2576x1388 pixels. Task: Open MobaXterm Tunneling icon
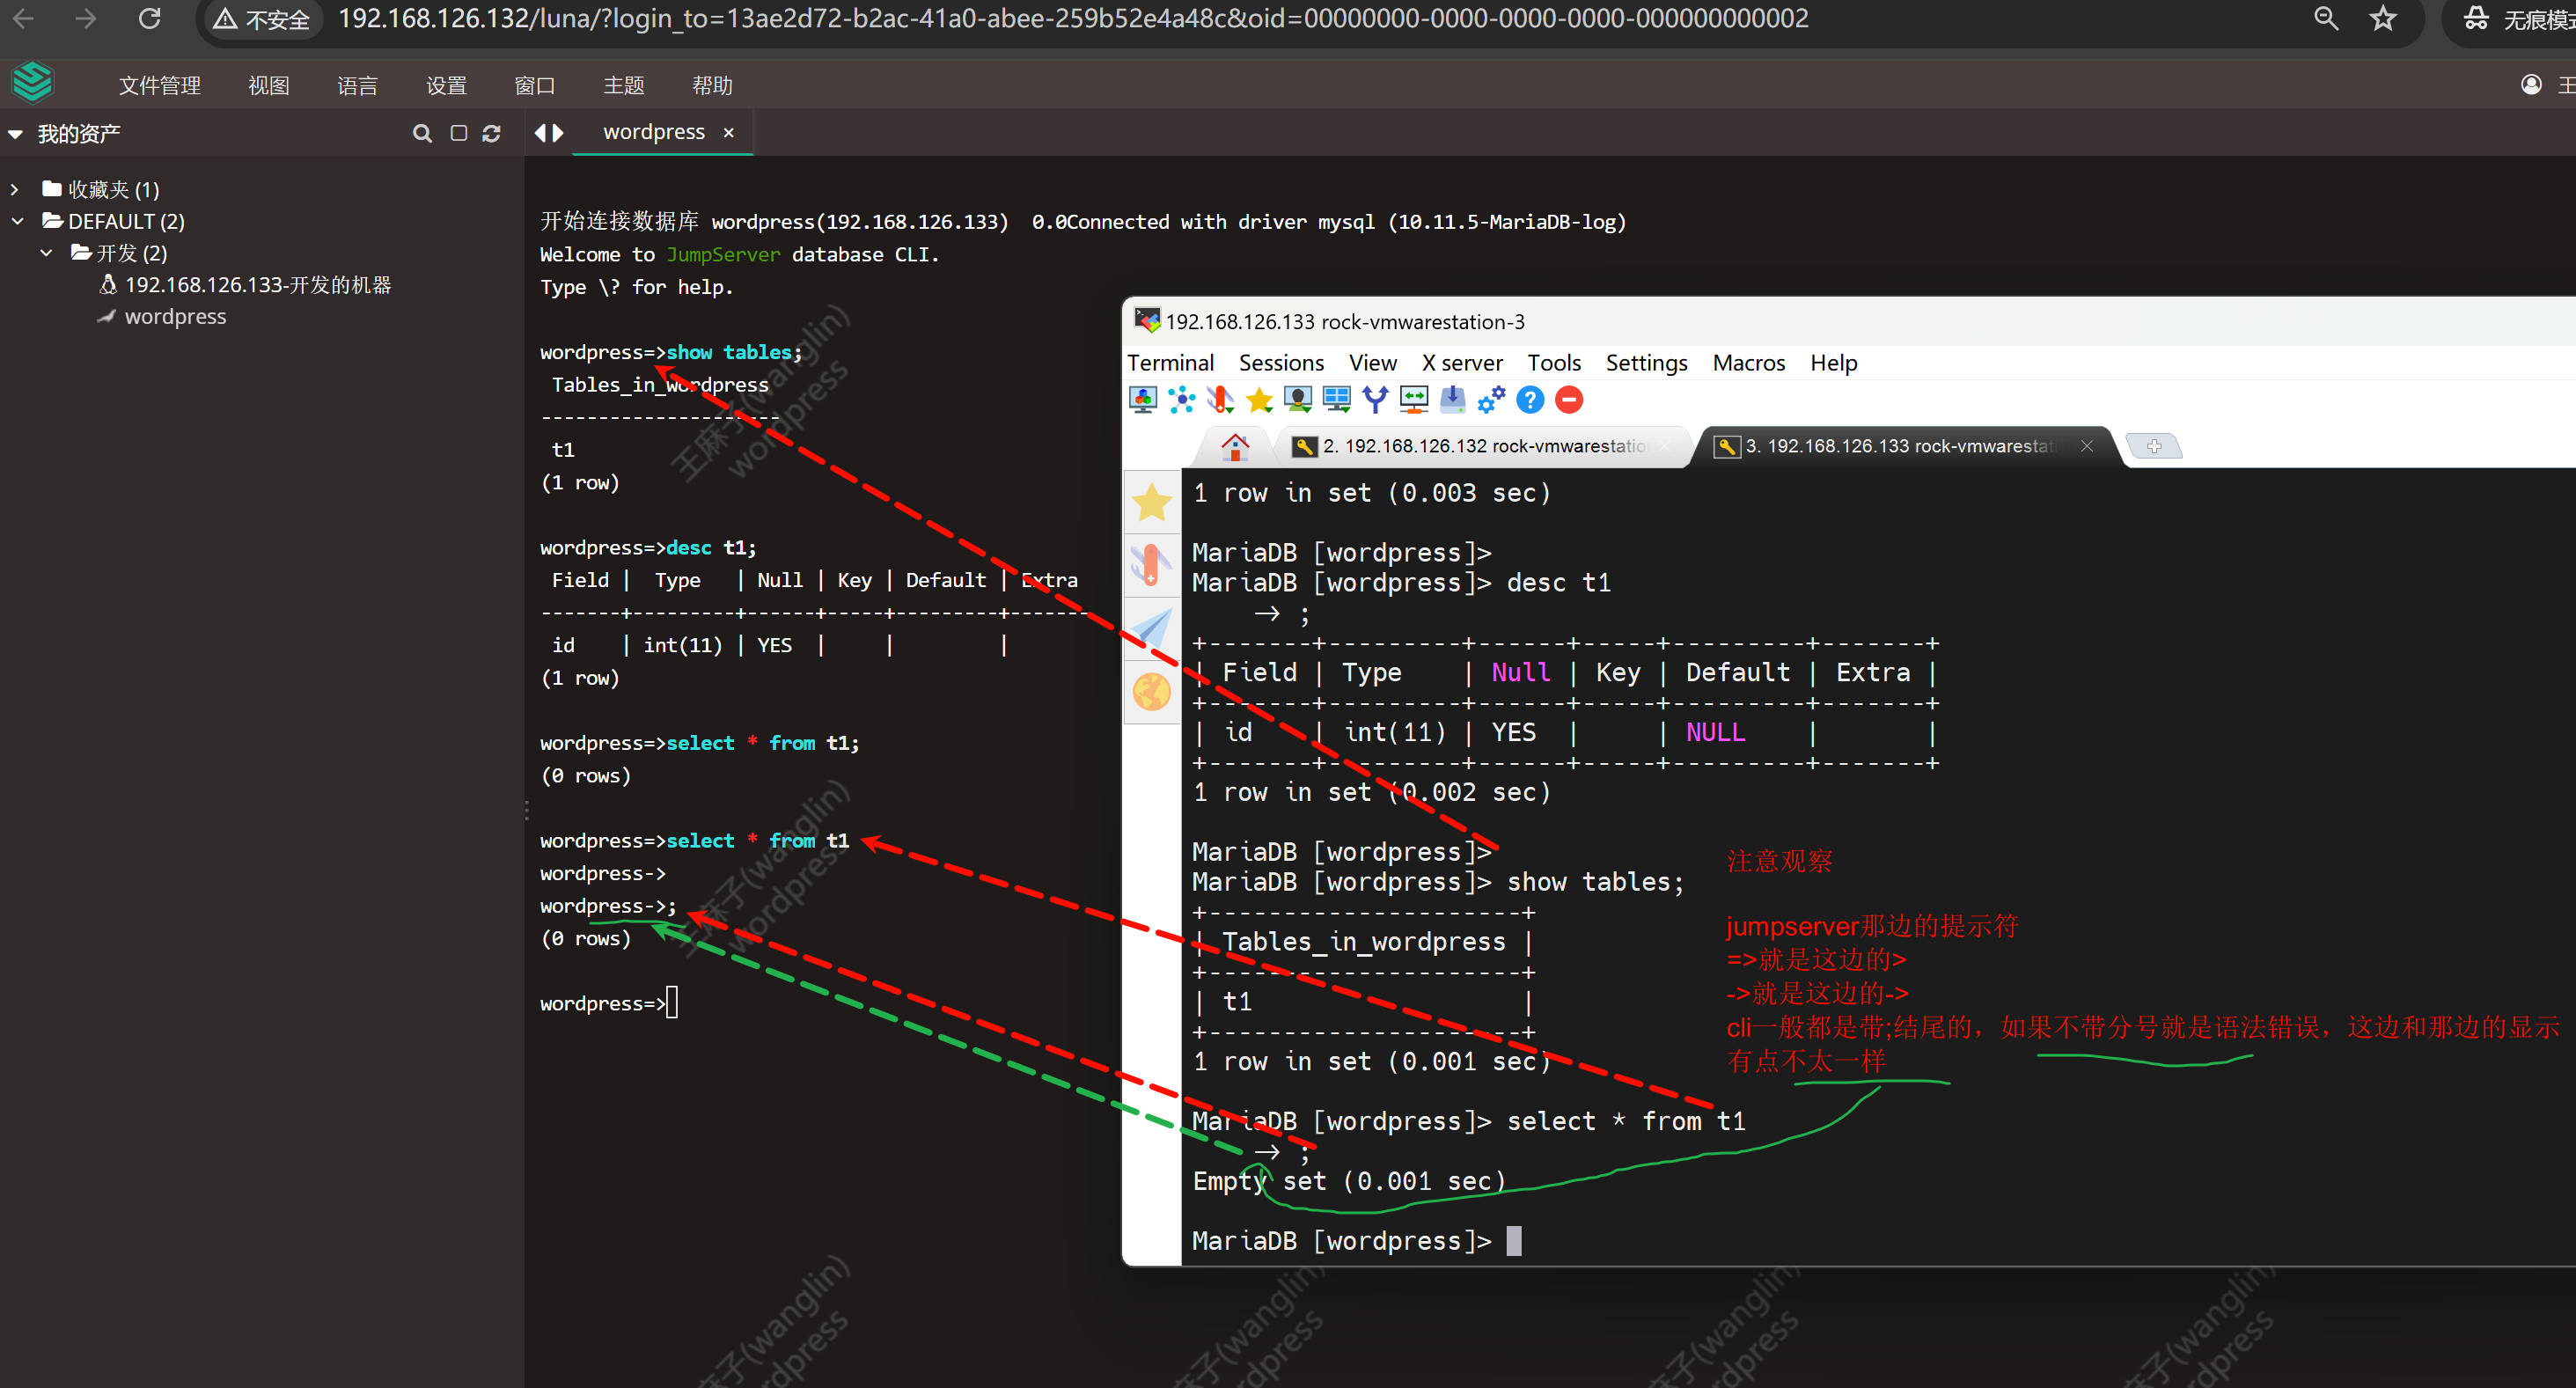click(x=1414, y=400)
